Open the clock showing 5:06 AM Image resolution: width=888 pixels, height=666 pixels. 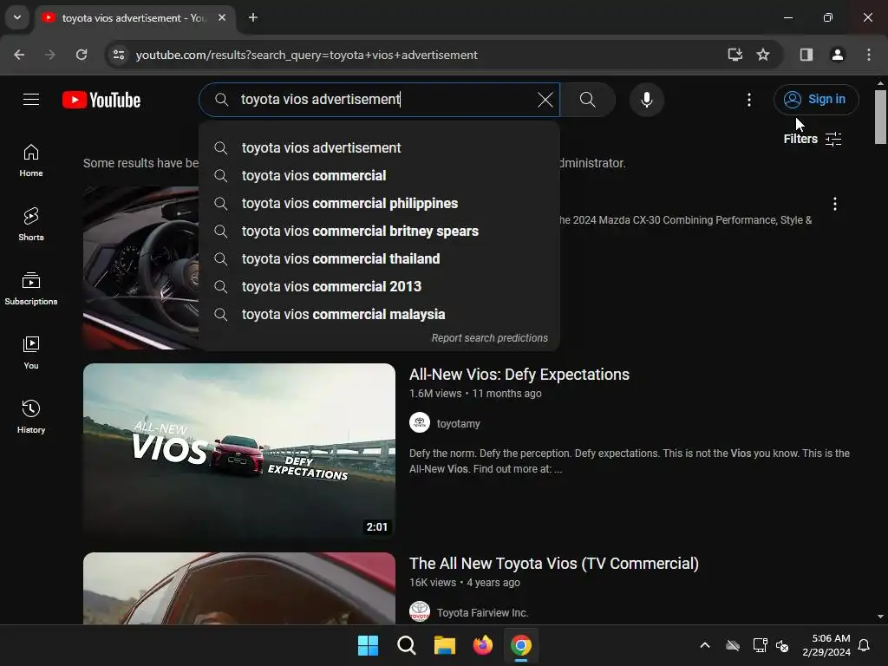coord(826,645)
